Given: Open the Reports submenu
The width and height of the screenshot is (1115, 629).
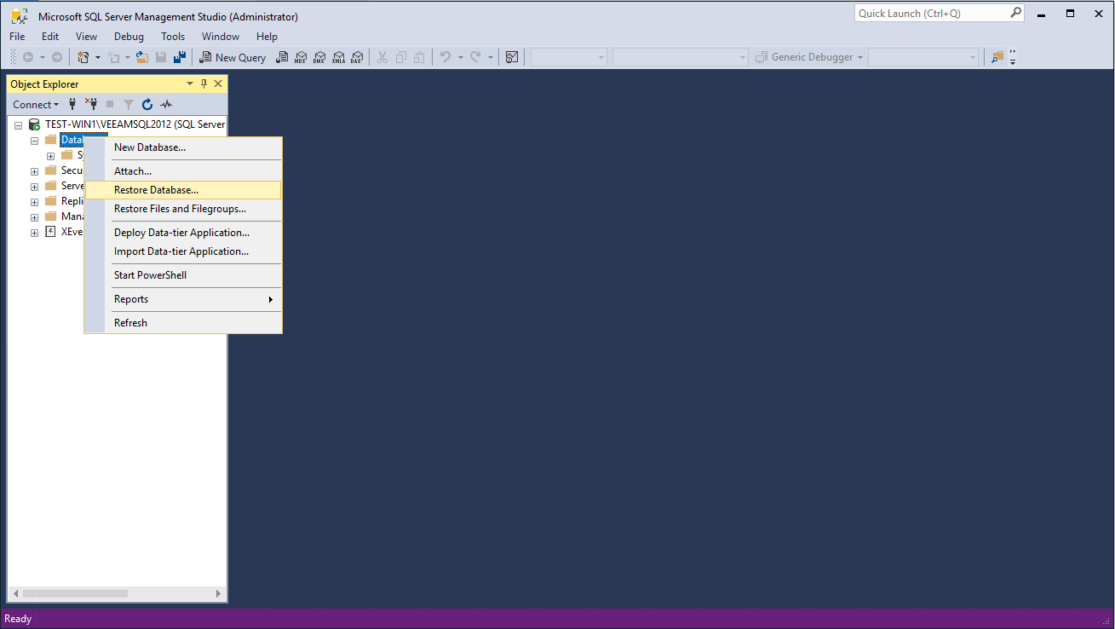Looking at the screenshot, I should click(183, 299).
